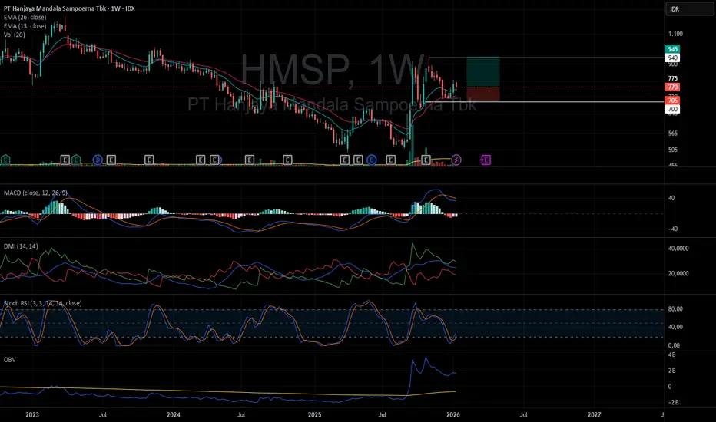Image resolution: width=716 pixels, height=422 pixels.
Task: Click the green E marker at chart's left edge
Action: [x=5, y=160]
